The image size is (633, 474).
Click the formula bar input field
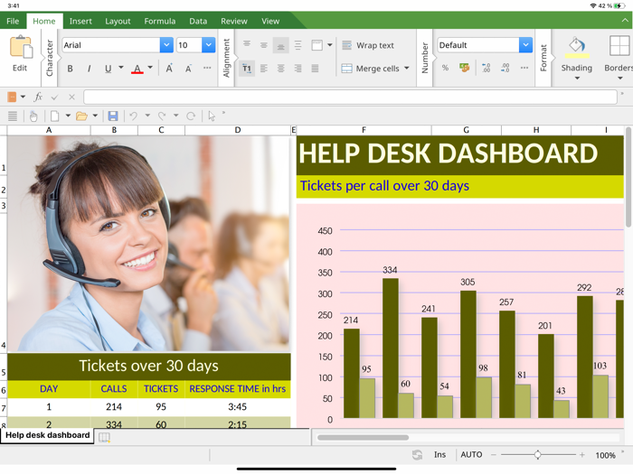tap(350, 97)
